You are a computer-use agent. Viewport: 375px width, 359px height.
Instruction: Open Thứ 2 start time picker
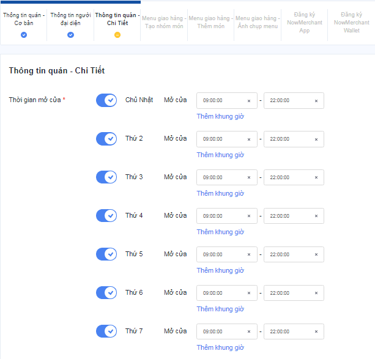[x=227, y=139]
